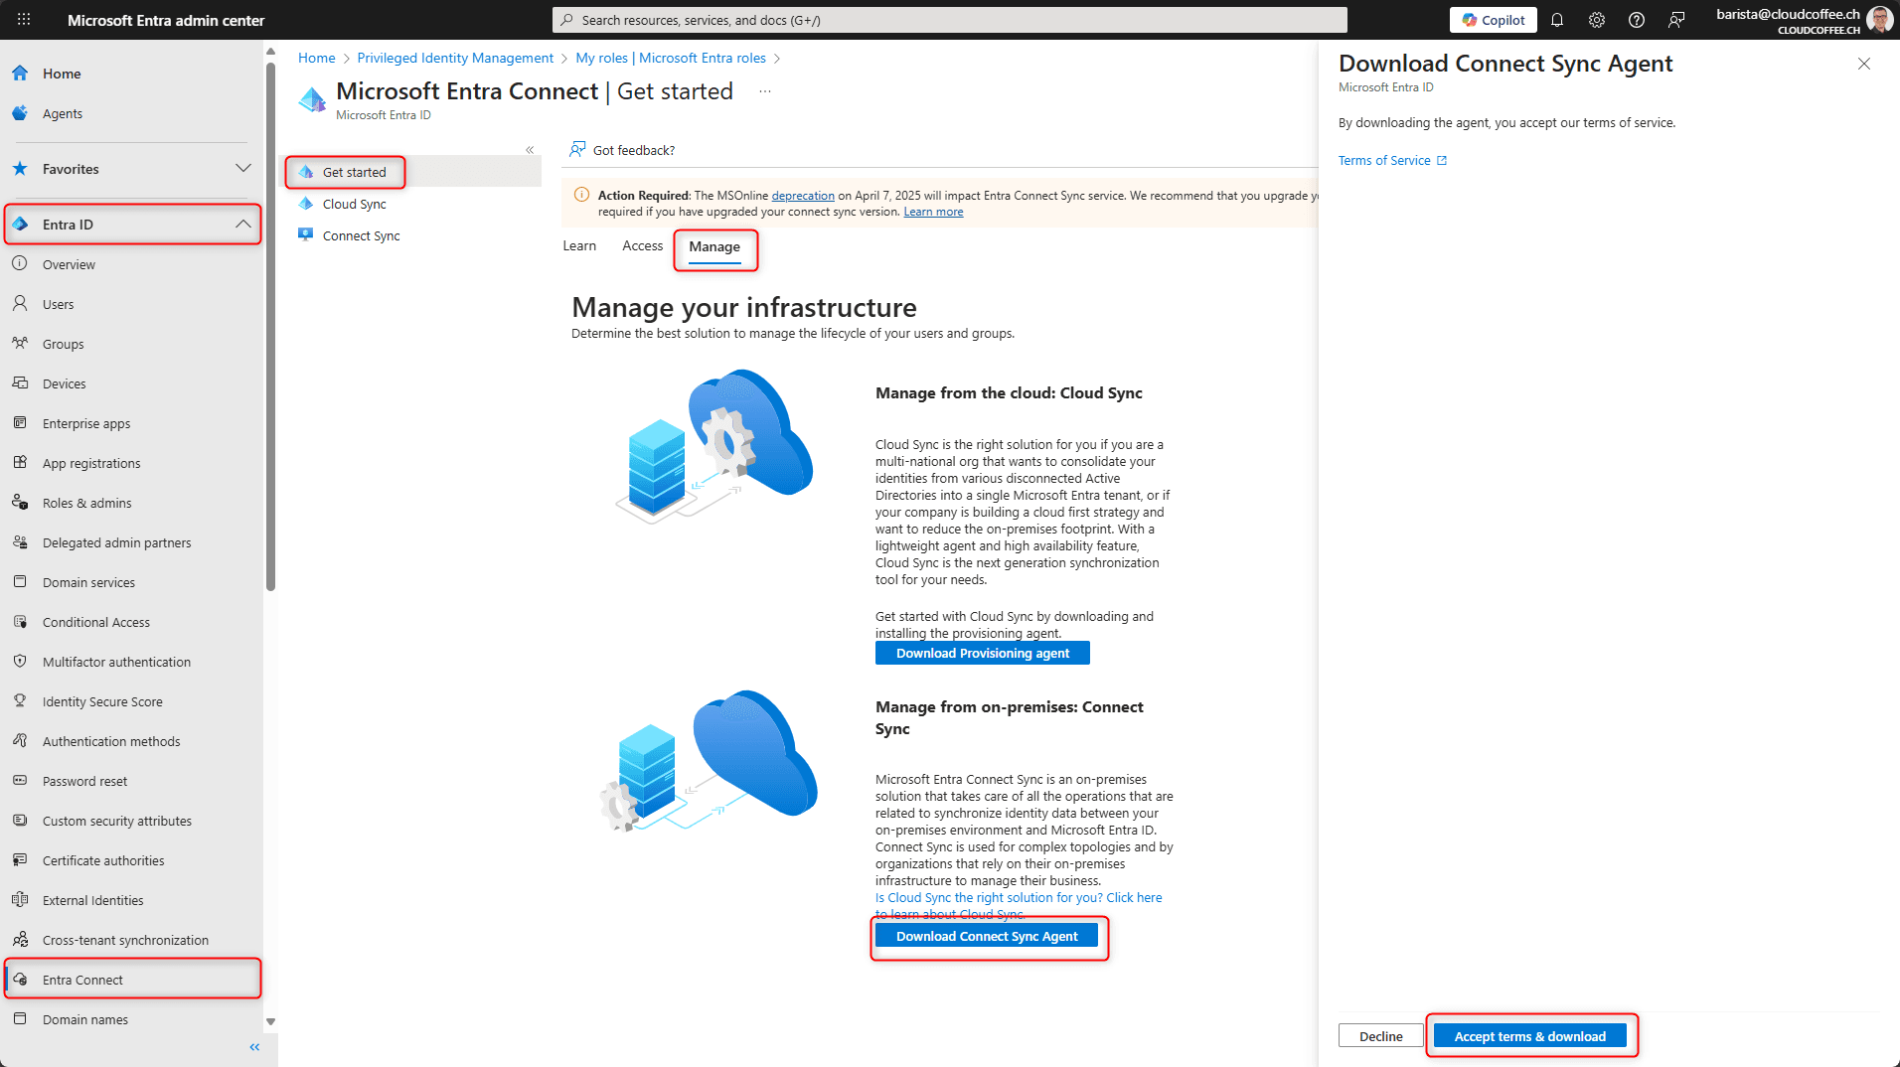
Task: Open the settings gear icon
Action: 1597,20
